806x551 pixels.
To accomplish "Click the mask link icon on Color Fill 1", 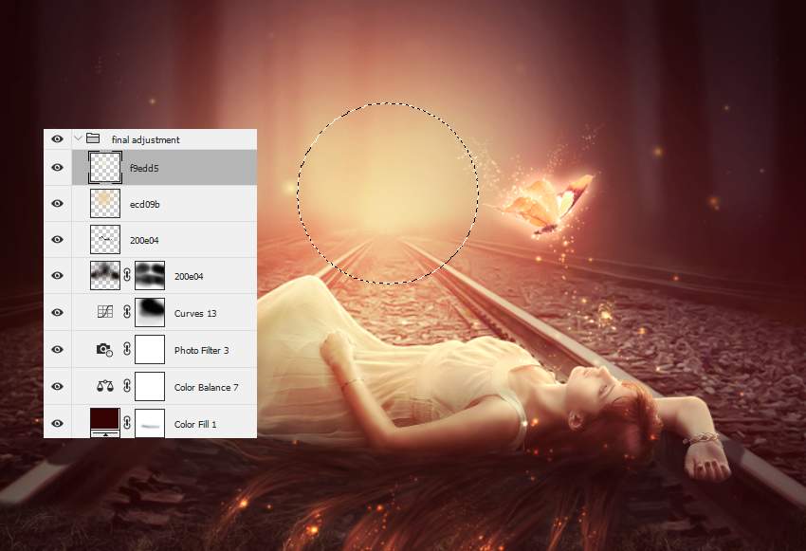I will pos(126,423).
